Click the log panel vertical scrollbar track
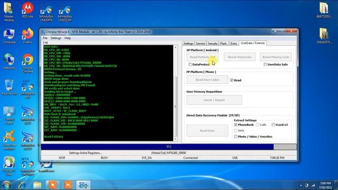338x190 pixels. [x=175, y=93]
